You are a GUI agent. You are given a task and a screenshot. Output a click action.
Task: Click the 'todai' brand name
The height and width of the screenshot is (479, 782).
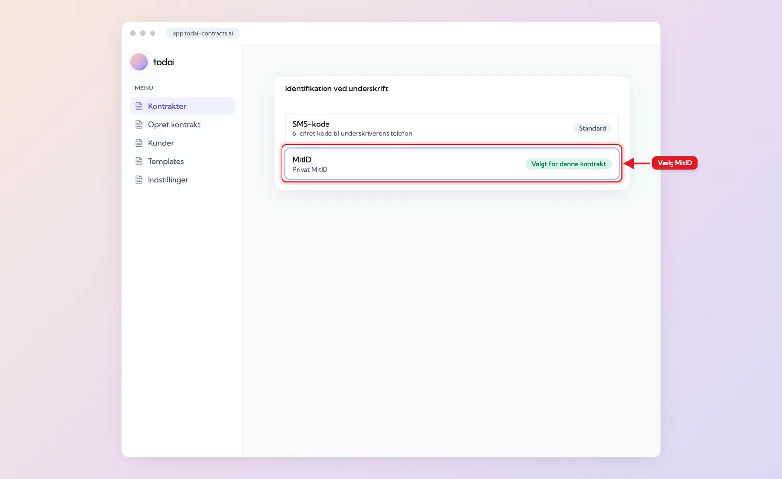[x=164, y=62]
